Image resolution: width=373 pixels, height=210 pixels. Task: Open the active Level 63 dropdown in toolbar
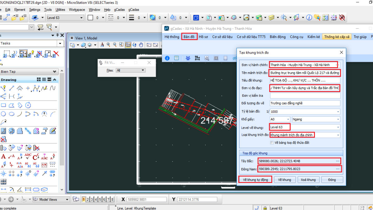[65, 18]
